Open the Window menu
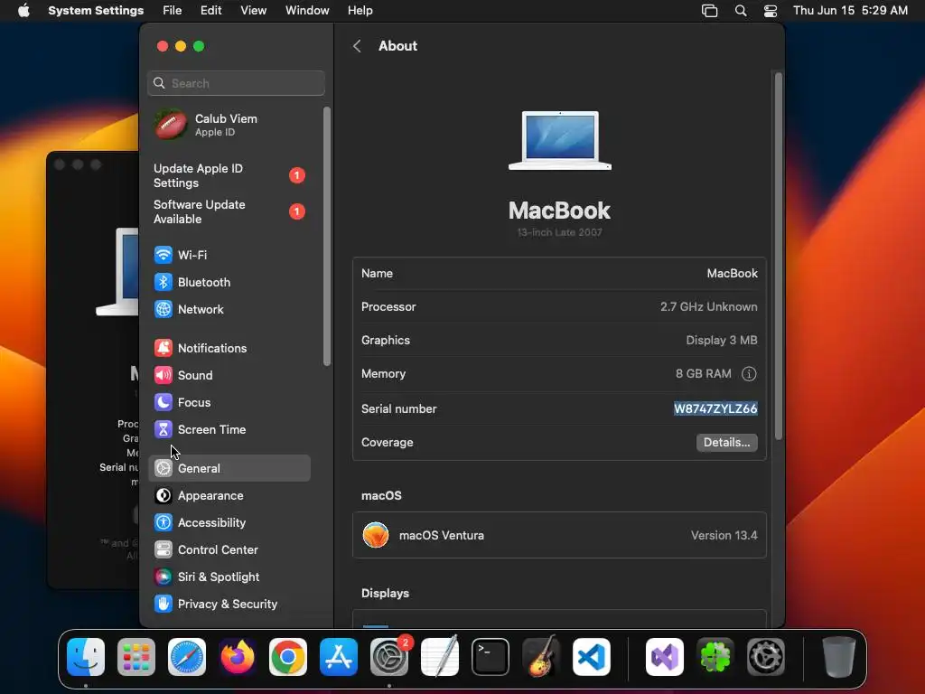The width and height of the screenshot is (925, 694). pos(307,11)
